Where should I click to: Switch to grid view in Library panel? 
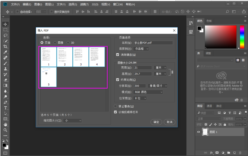(x=238, y=60)
